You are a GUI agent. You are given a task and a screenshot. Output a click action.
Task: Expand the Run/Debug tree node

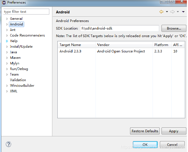[x=7, y=69]
